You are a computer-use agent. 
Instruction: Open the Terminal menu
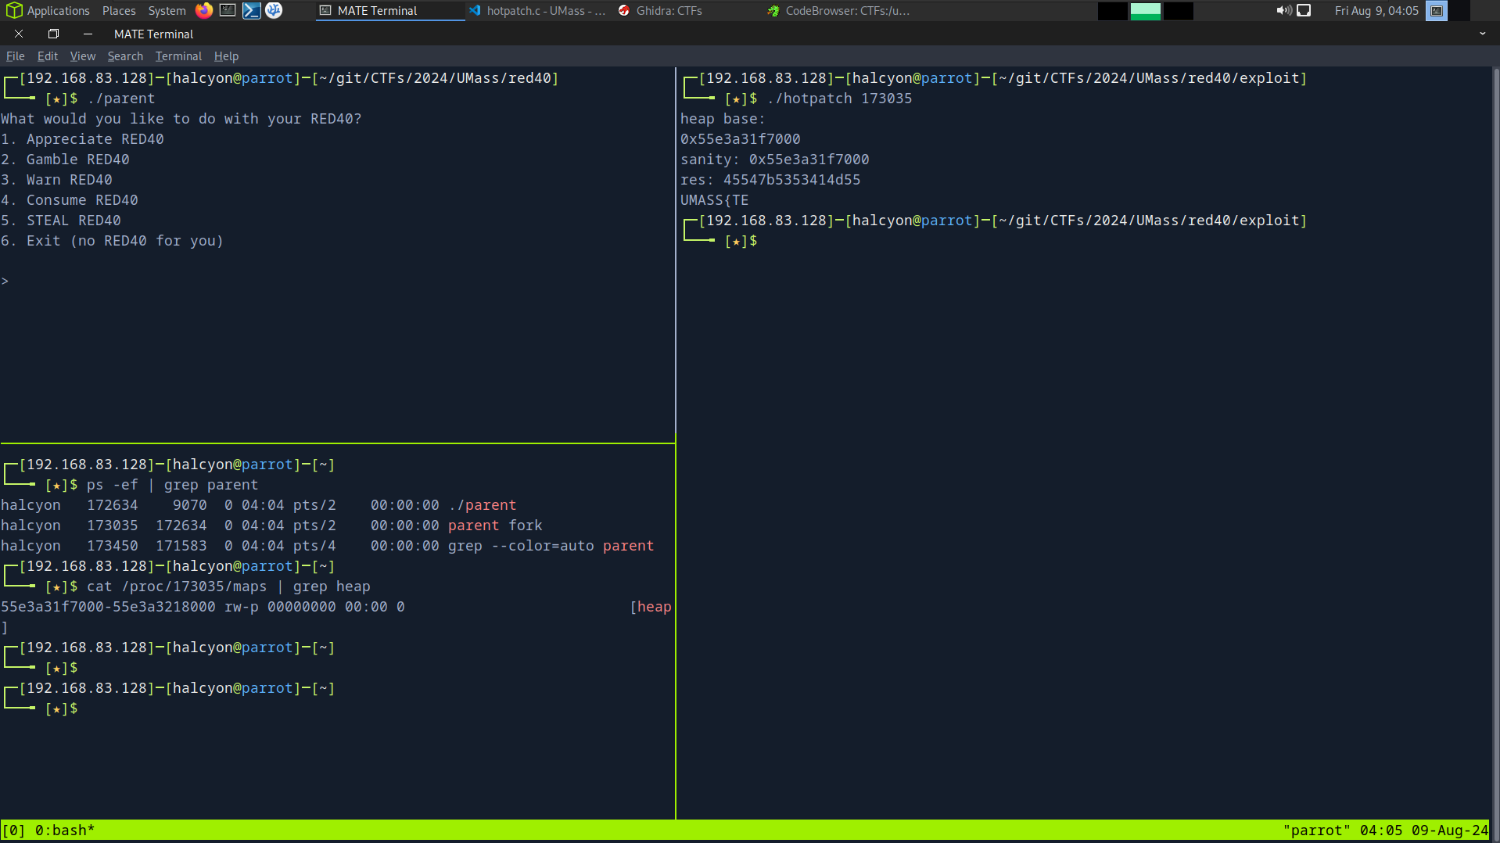(178, 56)
